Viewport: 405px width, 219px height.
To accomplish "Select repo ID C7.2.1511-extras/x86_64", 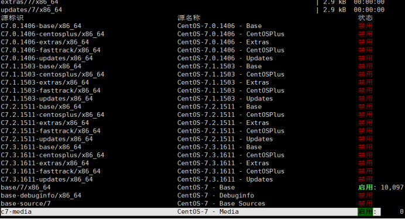I will (44, 123).
